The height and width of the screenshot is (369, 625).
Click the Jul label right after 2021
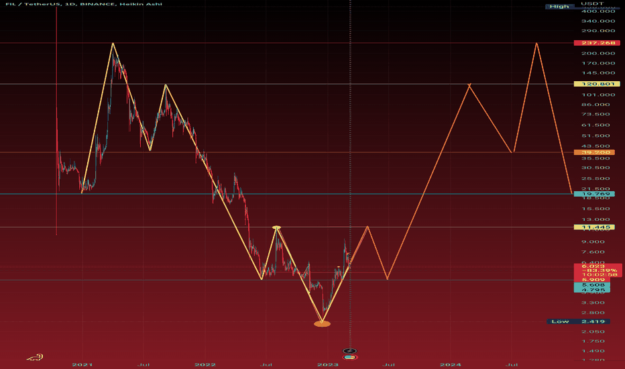pos(144,364)
